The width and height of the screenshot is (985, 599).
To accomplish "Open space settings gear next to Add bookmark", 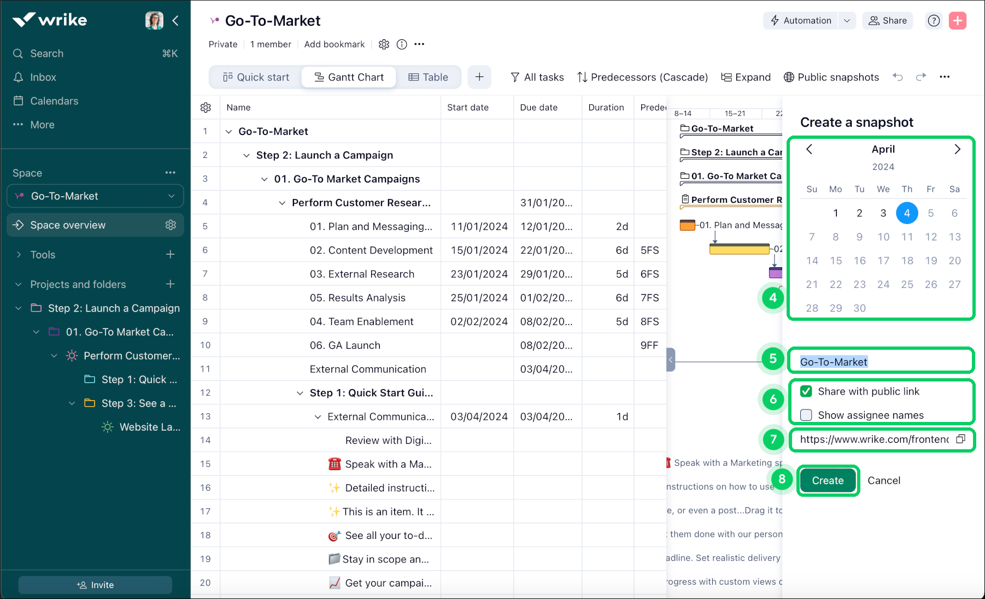I will click(384, 44).
